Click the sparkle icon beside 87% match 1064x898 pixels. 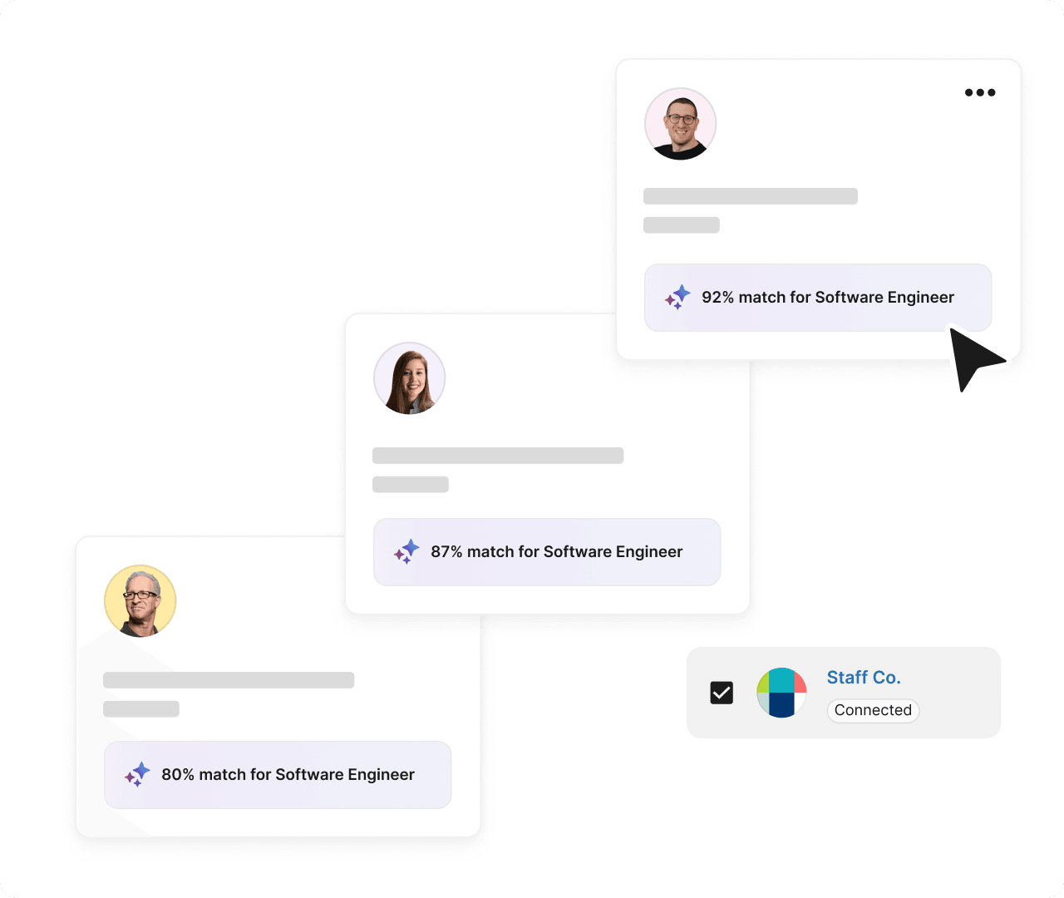pos(406,551)
